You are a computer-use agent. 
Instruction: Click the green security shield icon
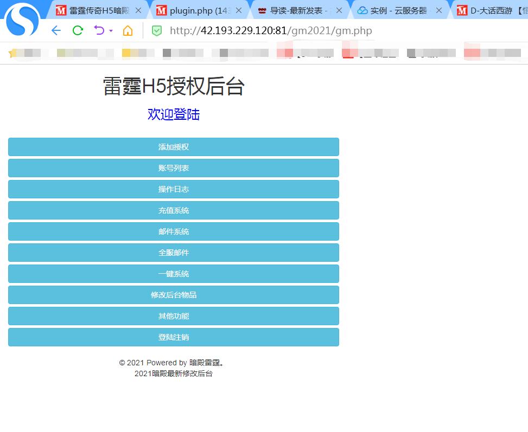(x=156, y=31)
